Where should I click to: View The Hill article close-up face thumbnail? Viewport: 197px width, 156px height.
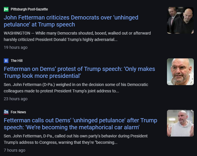180,72
